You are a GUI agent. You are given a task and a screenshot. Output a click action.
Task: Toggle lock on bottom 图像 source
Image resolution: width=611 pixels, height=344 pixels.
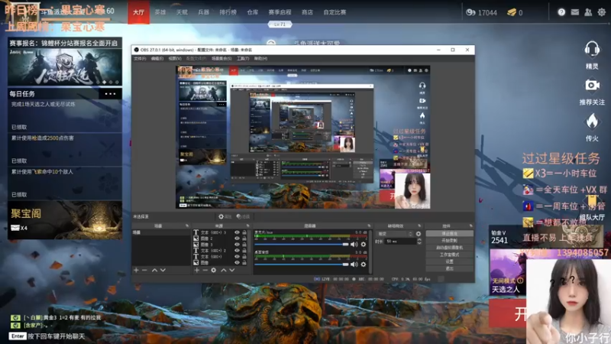(x=244, y=262)
